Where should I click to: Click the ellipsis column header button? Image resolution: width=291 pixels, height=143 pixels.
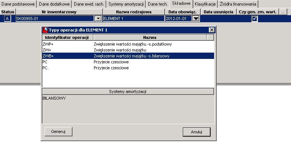[283, 12]
